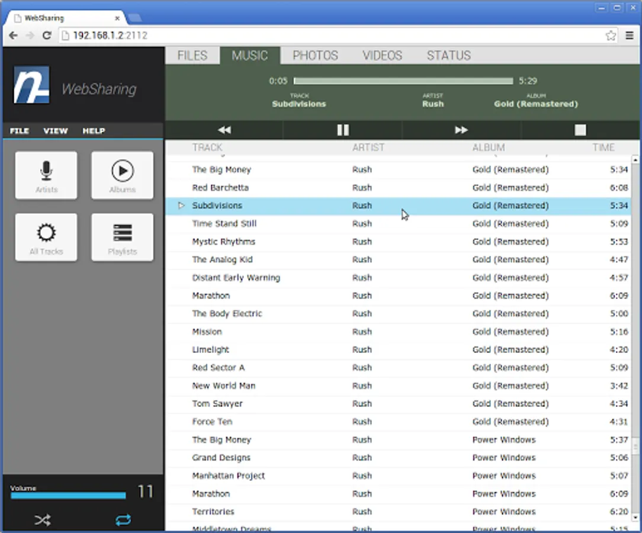
Task: Skip to previous track with rewind icon
Action: pyautogui.click(x=224, y=130)
